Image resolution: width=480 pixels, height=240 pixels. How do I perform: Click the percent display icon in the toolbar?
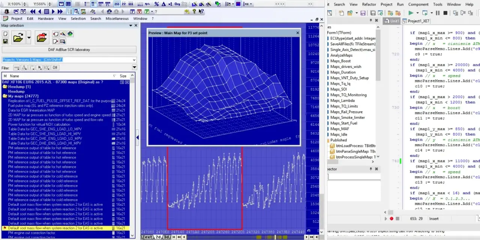pos(156,4)
